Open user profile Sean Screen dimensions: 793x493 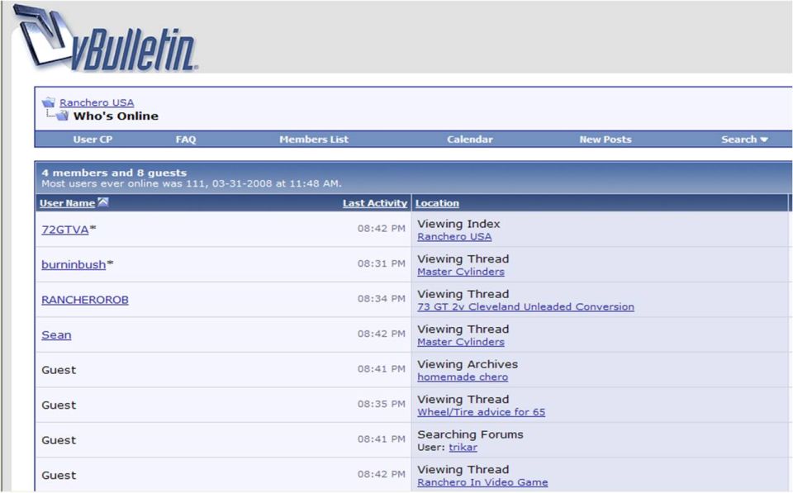56,334
